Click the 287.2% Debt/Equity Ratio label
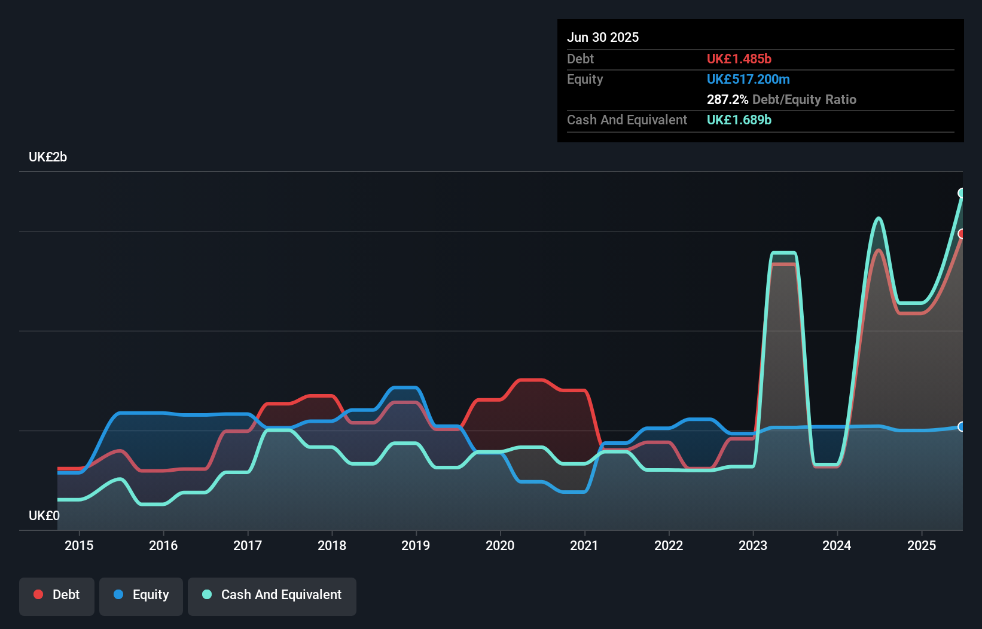This screenshot has height=629, width=982. 782,99
